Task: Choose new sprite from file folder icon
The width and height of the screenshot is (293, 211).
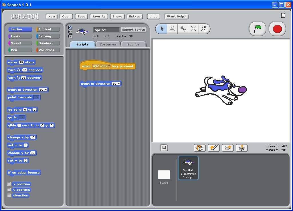Action: pyautogui.click(x=227, y=148)
